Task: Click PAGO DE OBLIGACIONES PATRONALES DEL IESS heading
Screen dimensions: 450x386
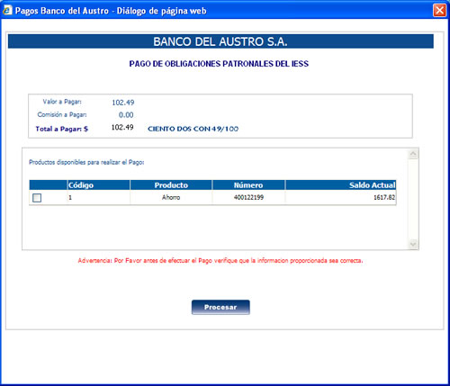Action: tap(219, 64)
